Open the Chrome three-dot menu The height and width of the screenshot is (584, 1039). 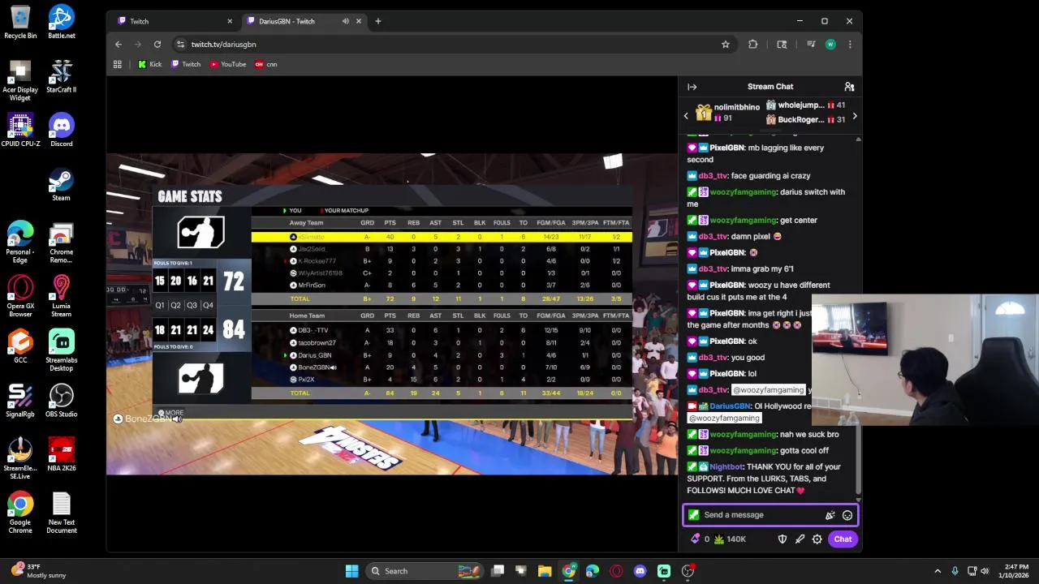pyautogui.click(x=850, y=45)
